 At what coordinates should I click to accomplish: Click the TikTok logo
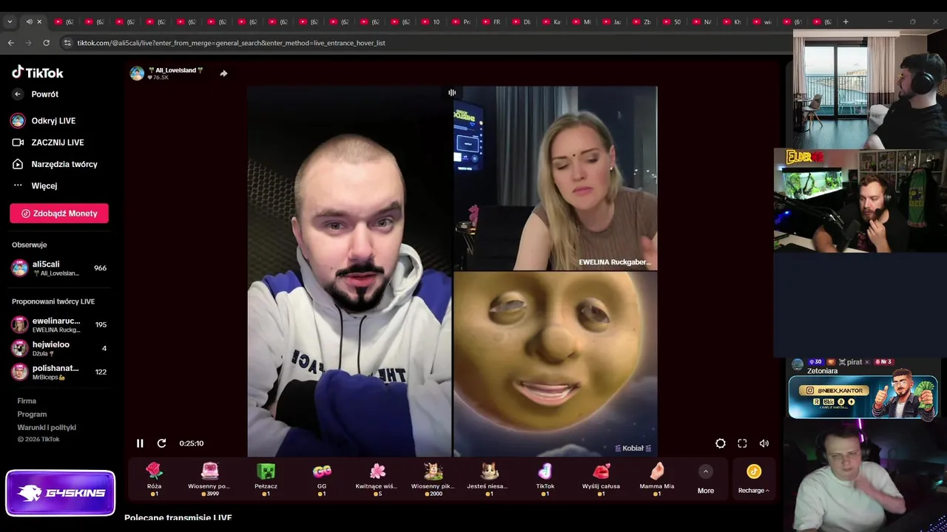[38, 72]
